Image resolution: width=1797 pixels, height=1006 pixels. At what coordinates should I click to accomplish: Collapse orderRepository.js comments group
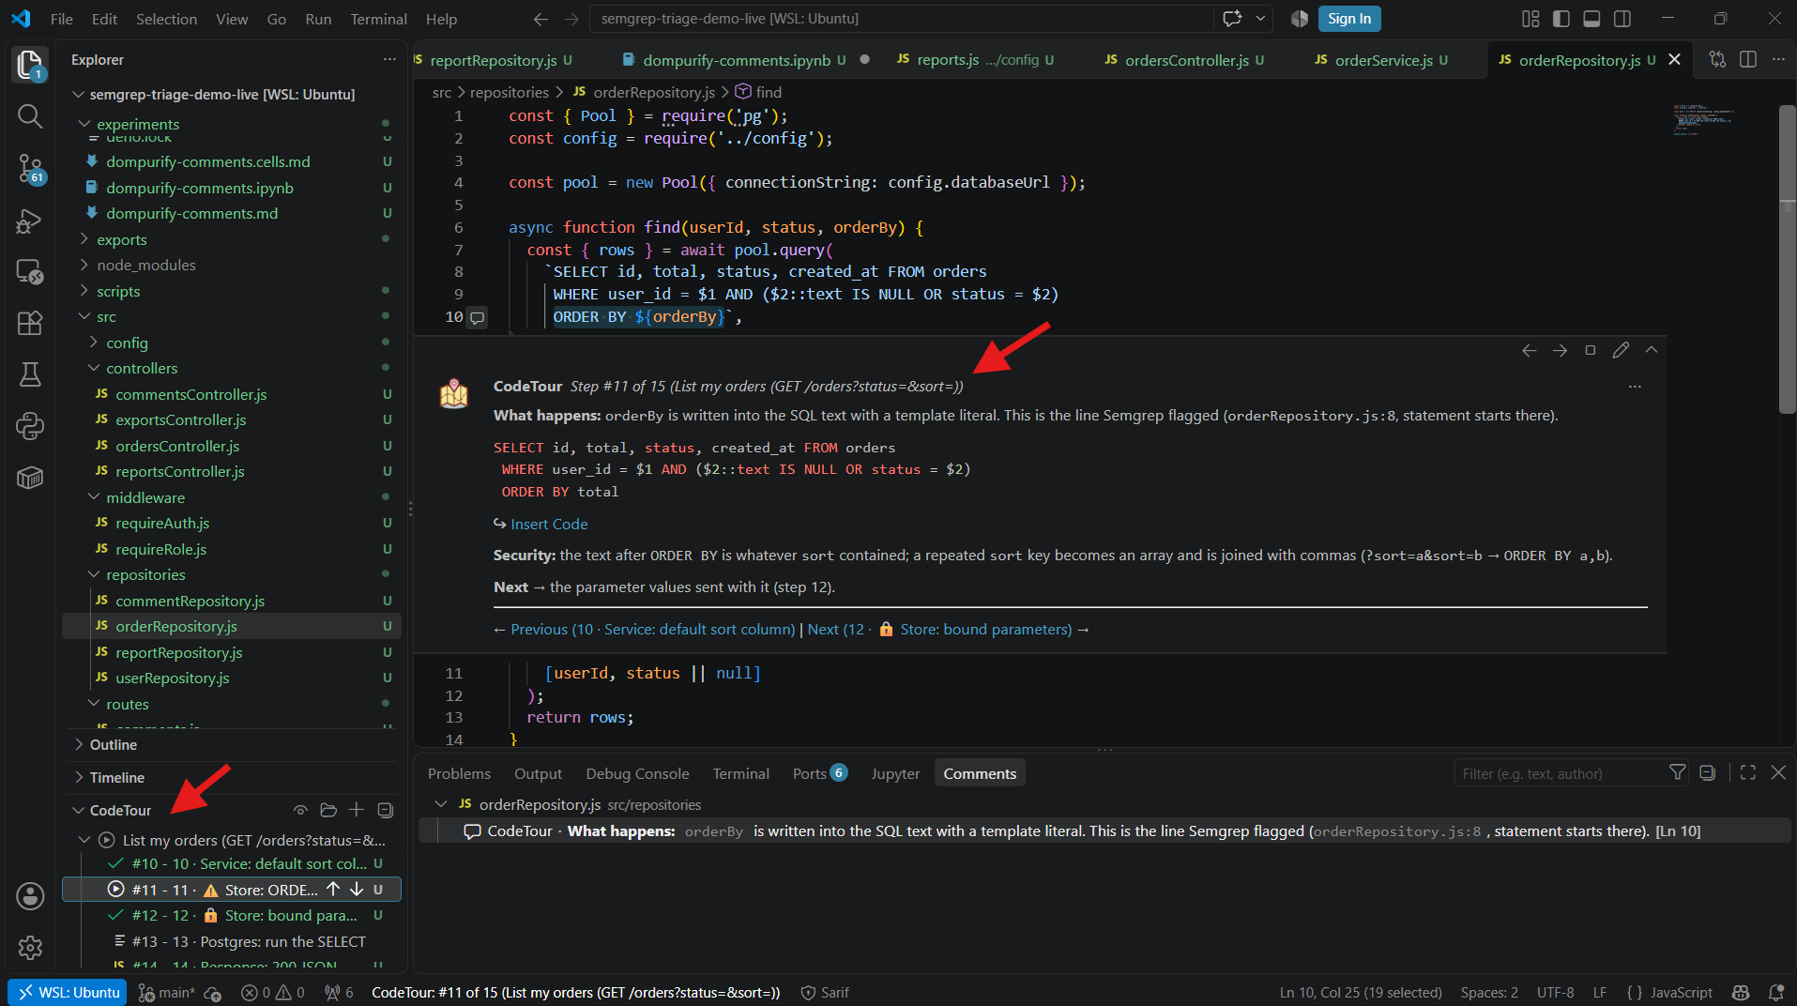coord(440,804)
